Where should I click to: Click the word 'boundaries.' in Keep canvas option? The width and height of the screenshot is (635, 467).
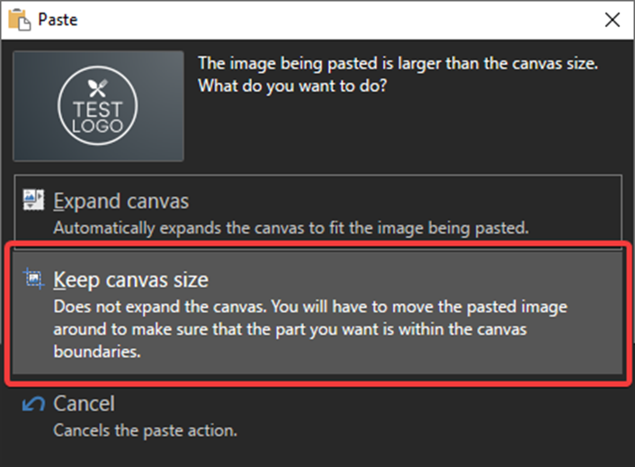[97, 351]
